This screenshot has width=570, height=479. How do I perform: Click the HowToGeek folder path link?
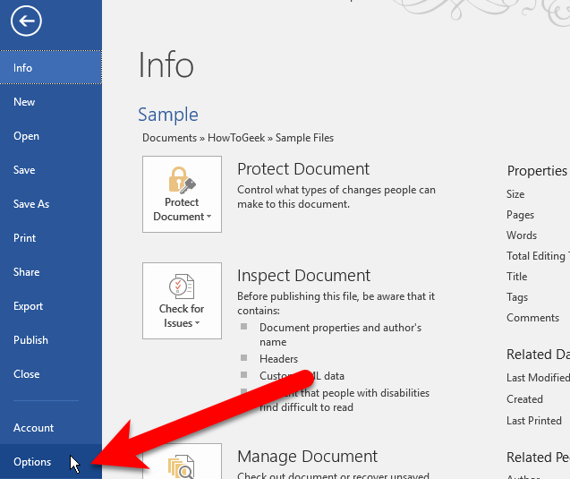tap(236, 138)
